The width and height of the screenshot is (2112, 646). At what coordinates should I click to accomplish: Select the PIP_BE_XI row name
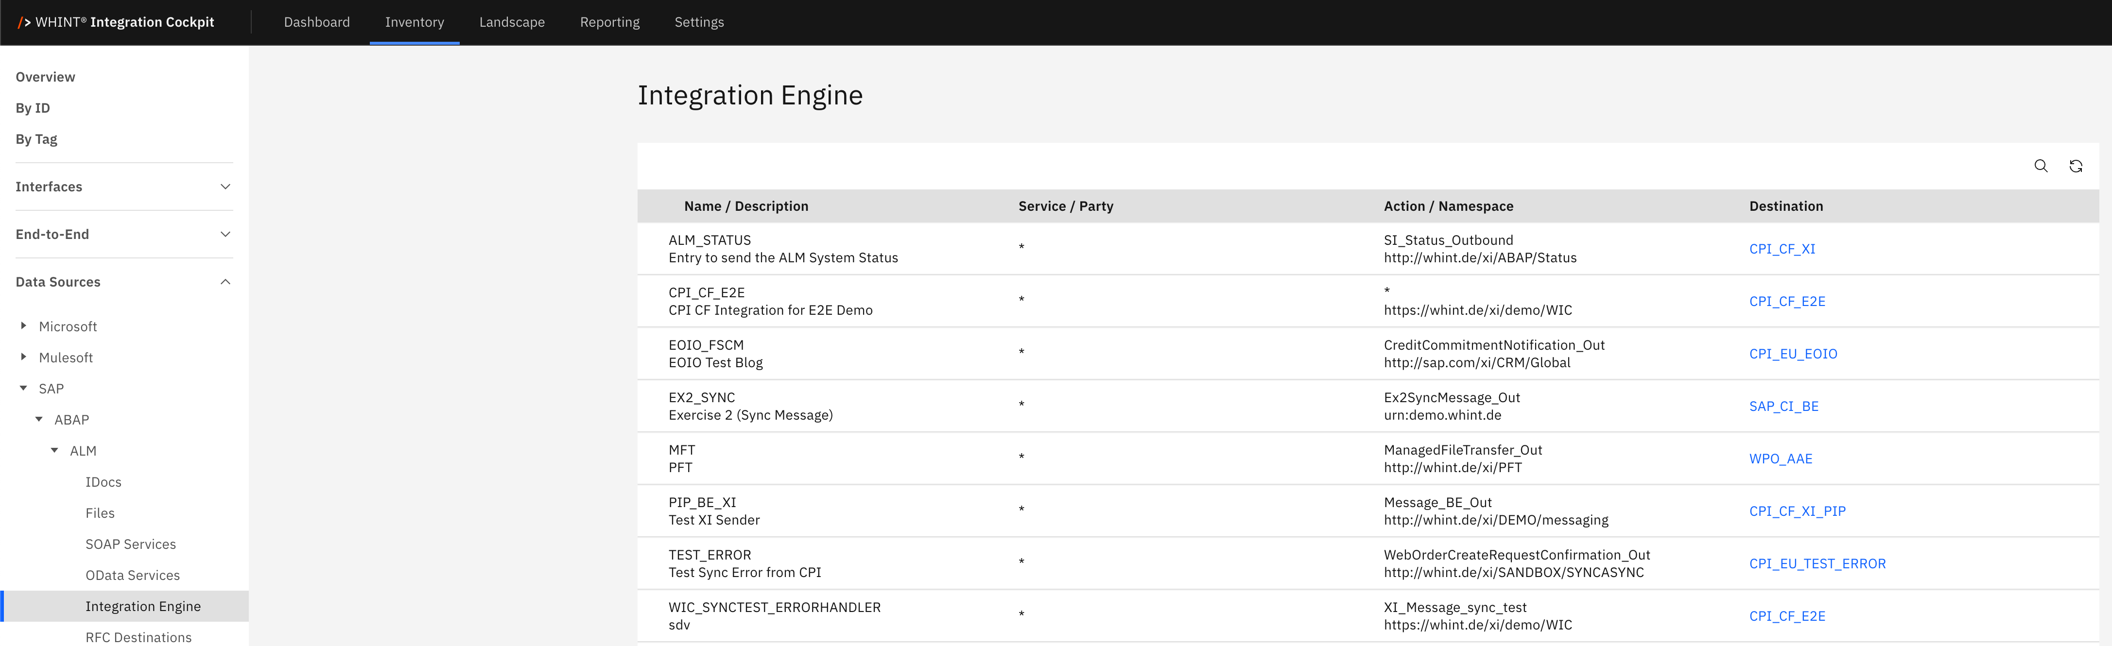[x=702, y=503]
